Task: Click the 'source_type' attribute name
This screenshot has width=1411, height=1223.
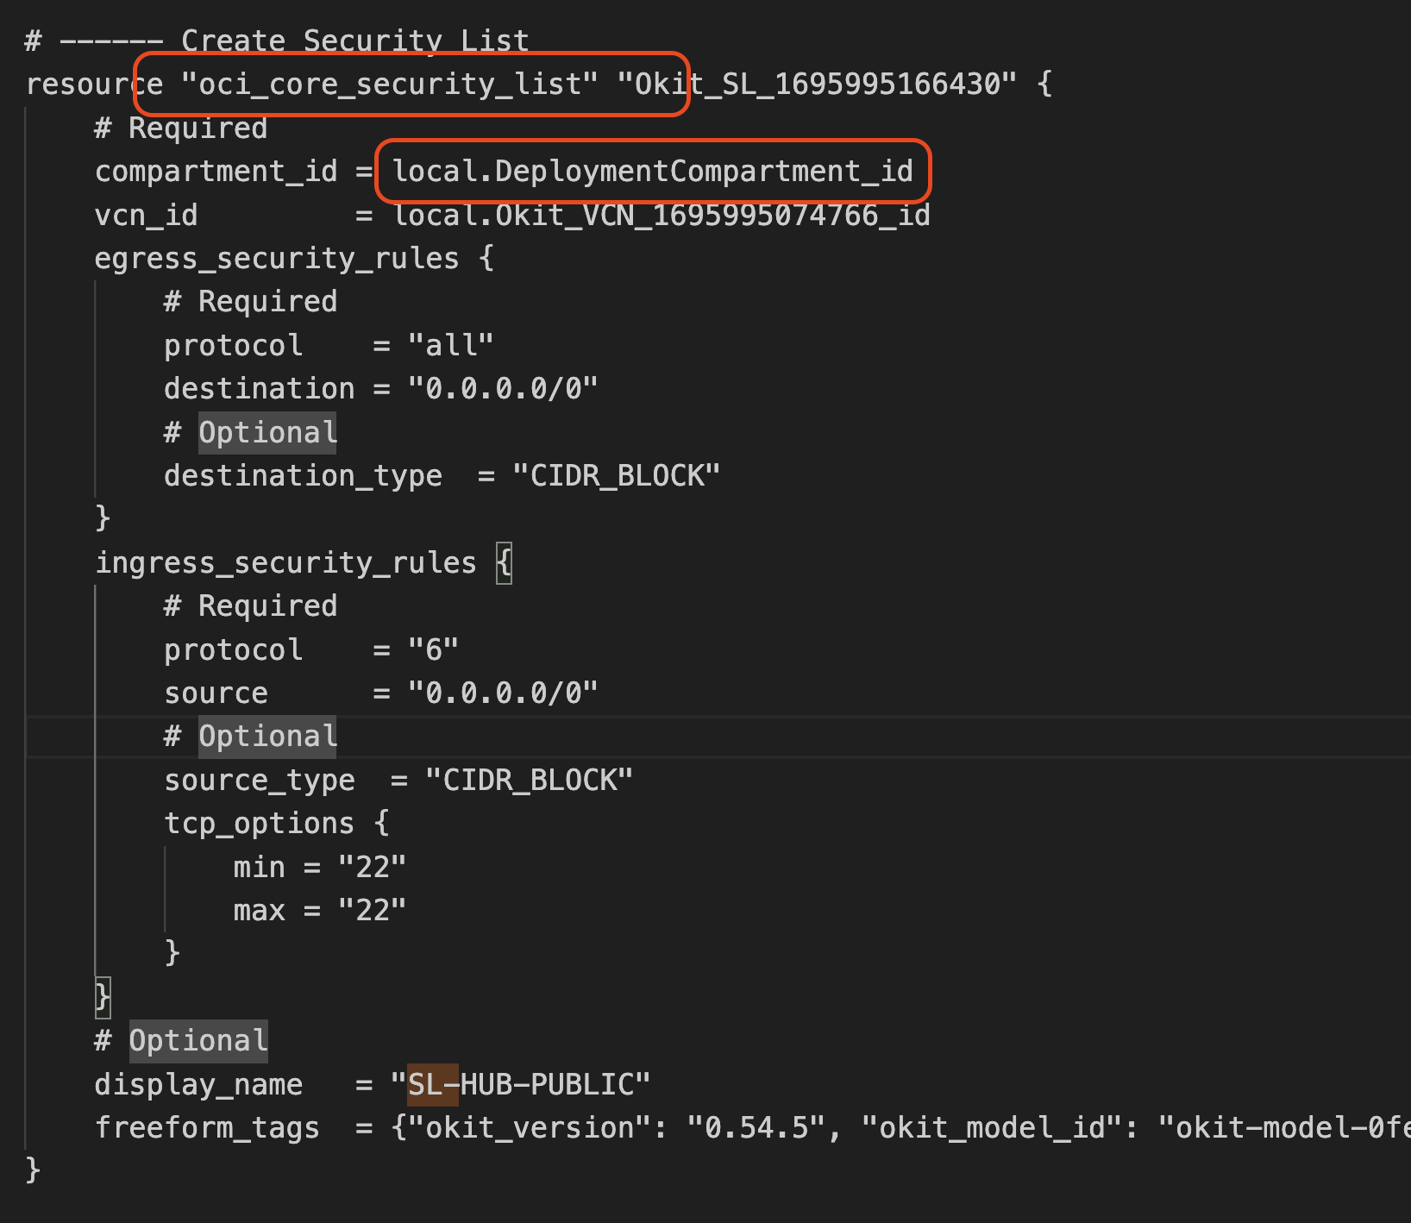Action: pyautogui.click(x=260, y=781)
